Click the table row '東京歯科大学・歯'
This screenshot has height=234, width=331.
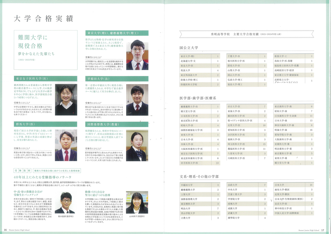point(294,107)
